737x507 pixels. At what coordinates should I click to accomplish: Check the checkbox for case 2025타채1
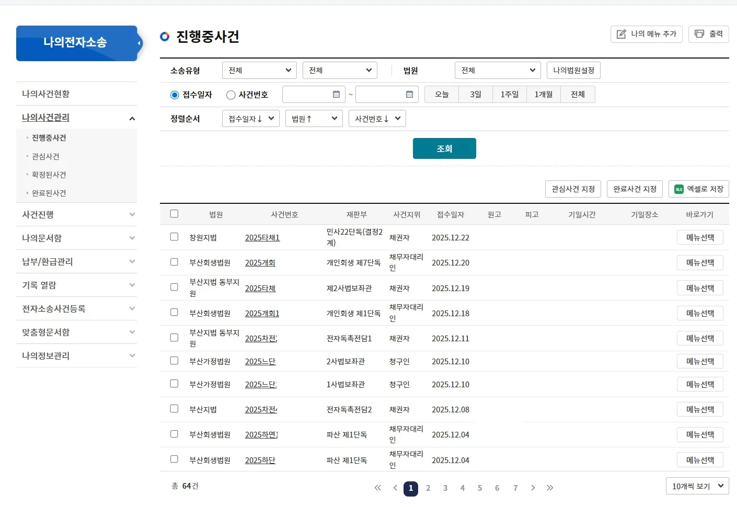click(x=174, y=237)
